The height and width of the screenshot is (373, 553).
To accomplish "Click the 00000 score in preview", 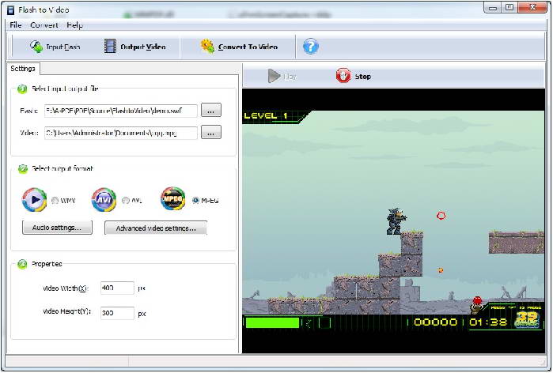I will (435, 322).
